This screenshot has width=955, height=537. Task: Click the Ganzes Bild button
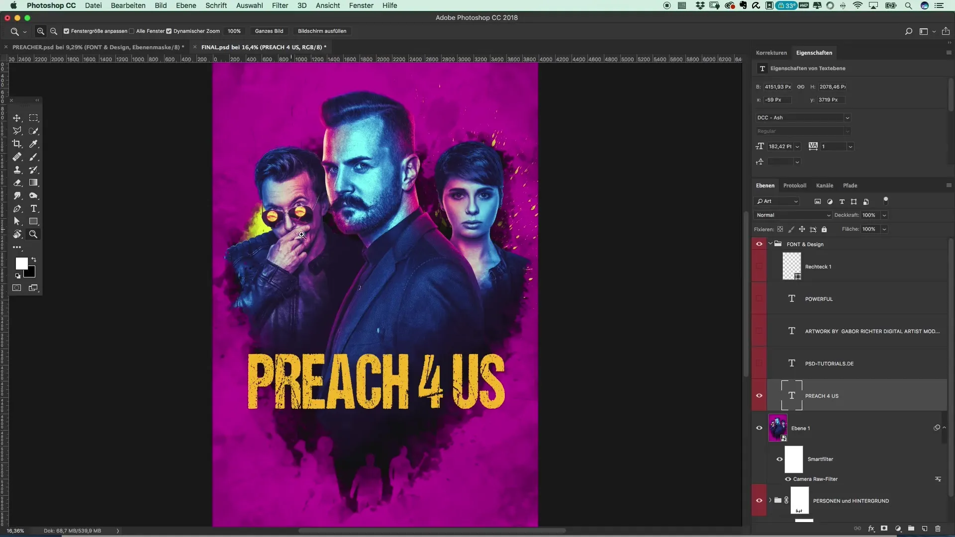(269, 31)
